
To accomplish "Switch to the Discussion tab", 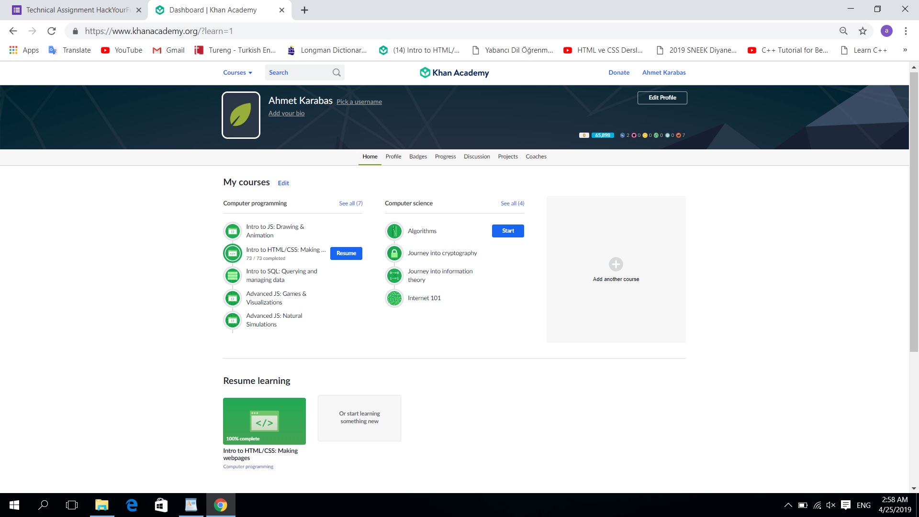I will [x=477, y=157].
